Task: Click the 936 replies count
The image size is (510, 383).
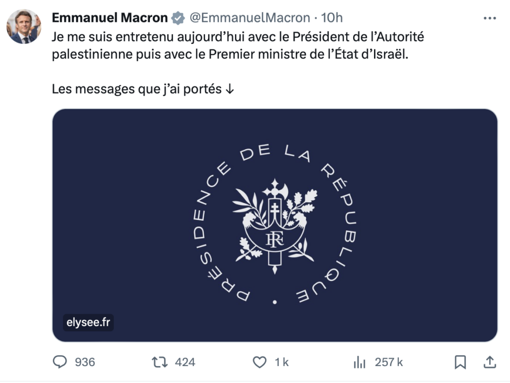Action: coord(85,362)
